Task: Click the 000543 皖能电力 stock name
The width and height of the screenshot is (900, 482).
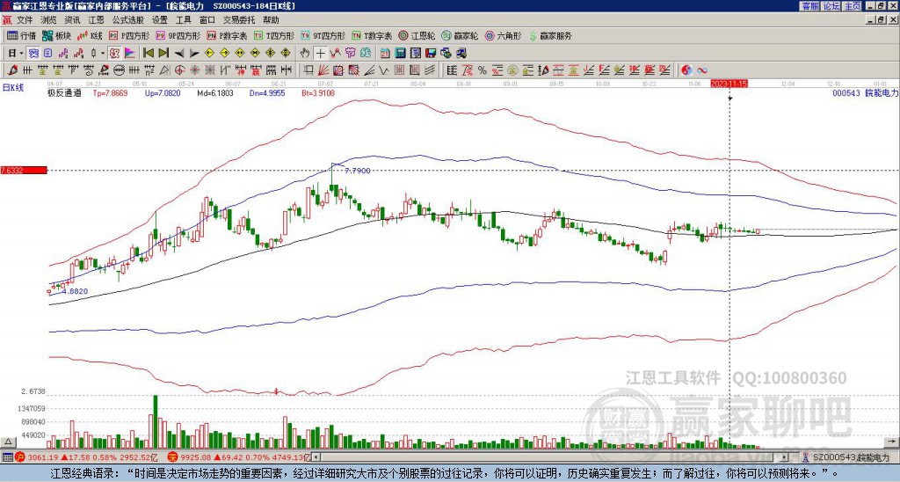Action: 865,93
